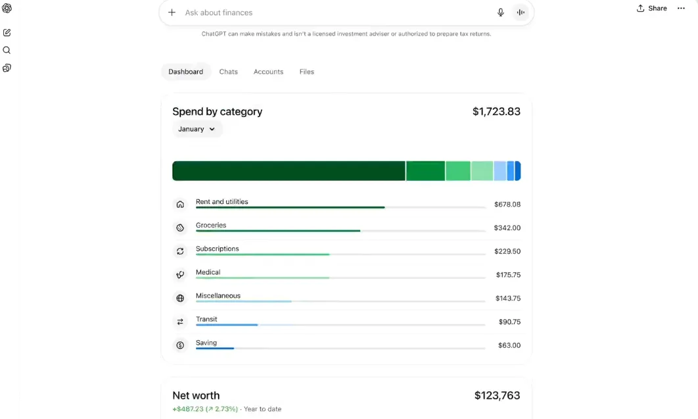Image resolution: width=698 pixels, height=419 pixels.
Task: Open the Medical category row
Action: (346, 275)
